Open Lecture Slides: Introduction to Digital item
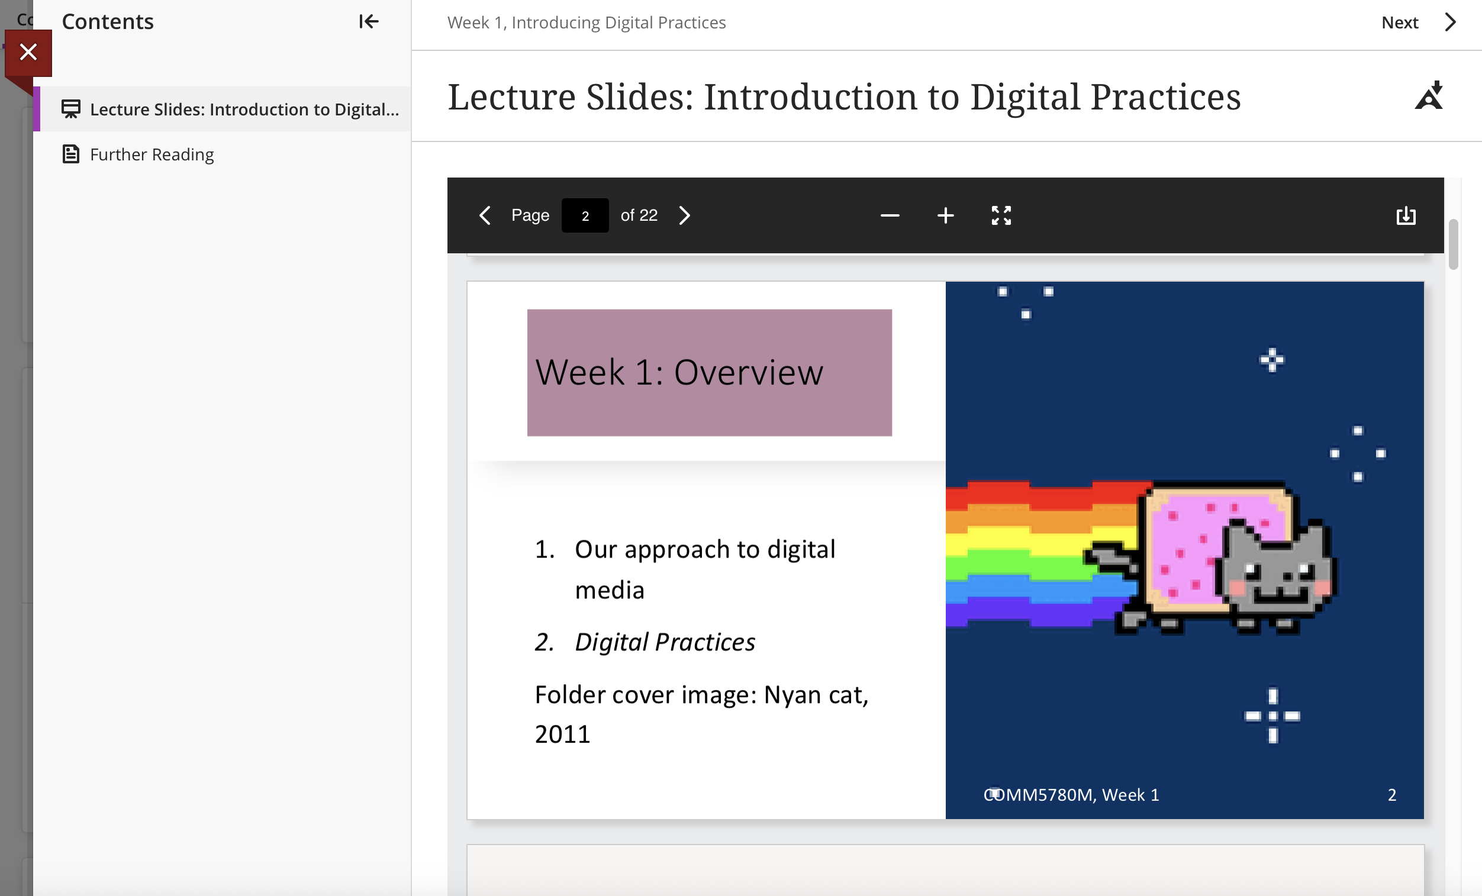Image resolution: width=1482 pixels, height=896 pixels. click(244, 109)
